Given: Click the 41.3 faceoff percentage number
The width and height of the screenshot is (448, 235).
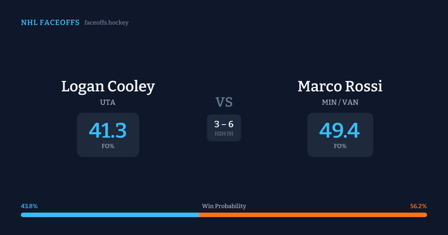Looking at the screenshot, I should (108, 131).
